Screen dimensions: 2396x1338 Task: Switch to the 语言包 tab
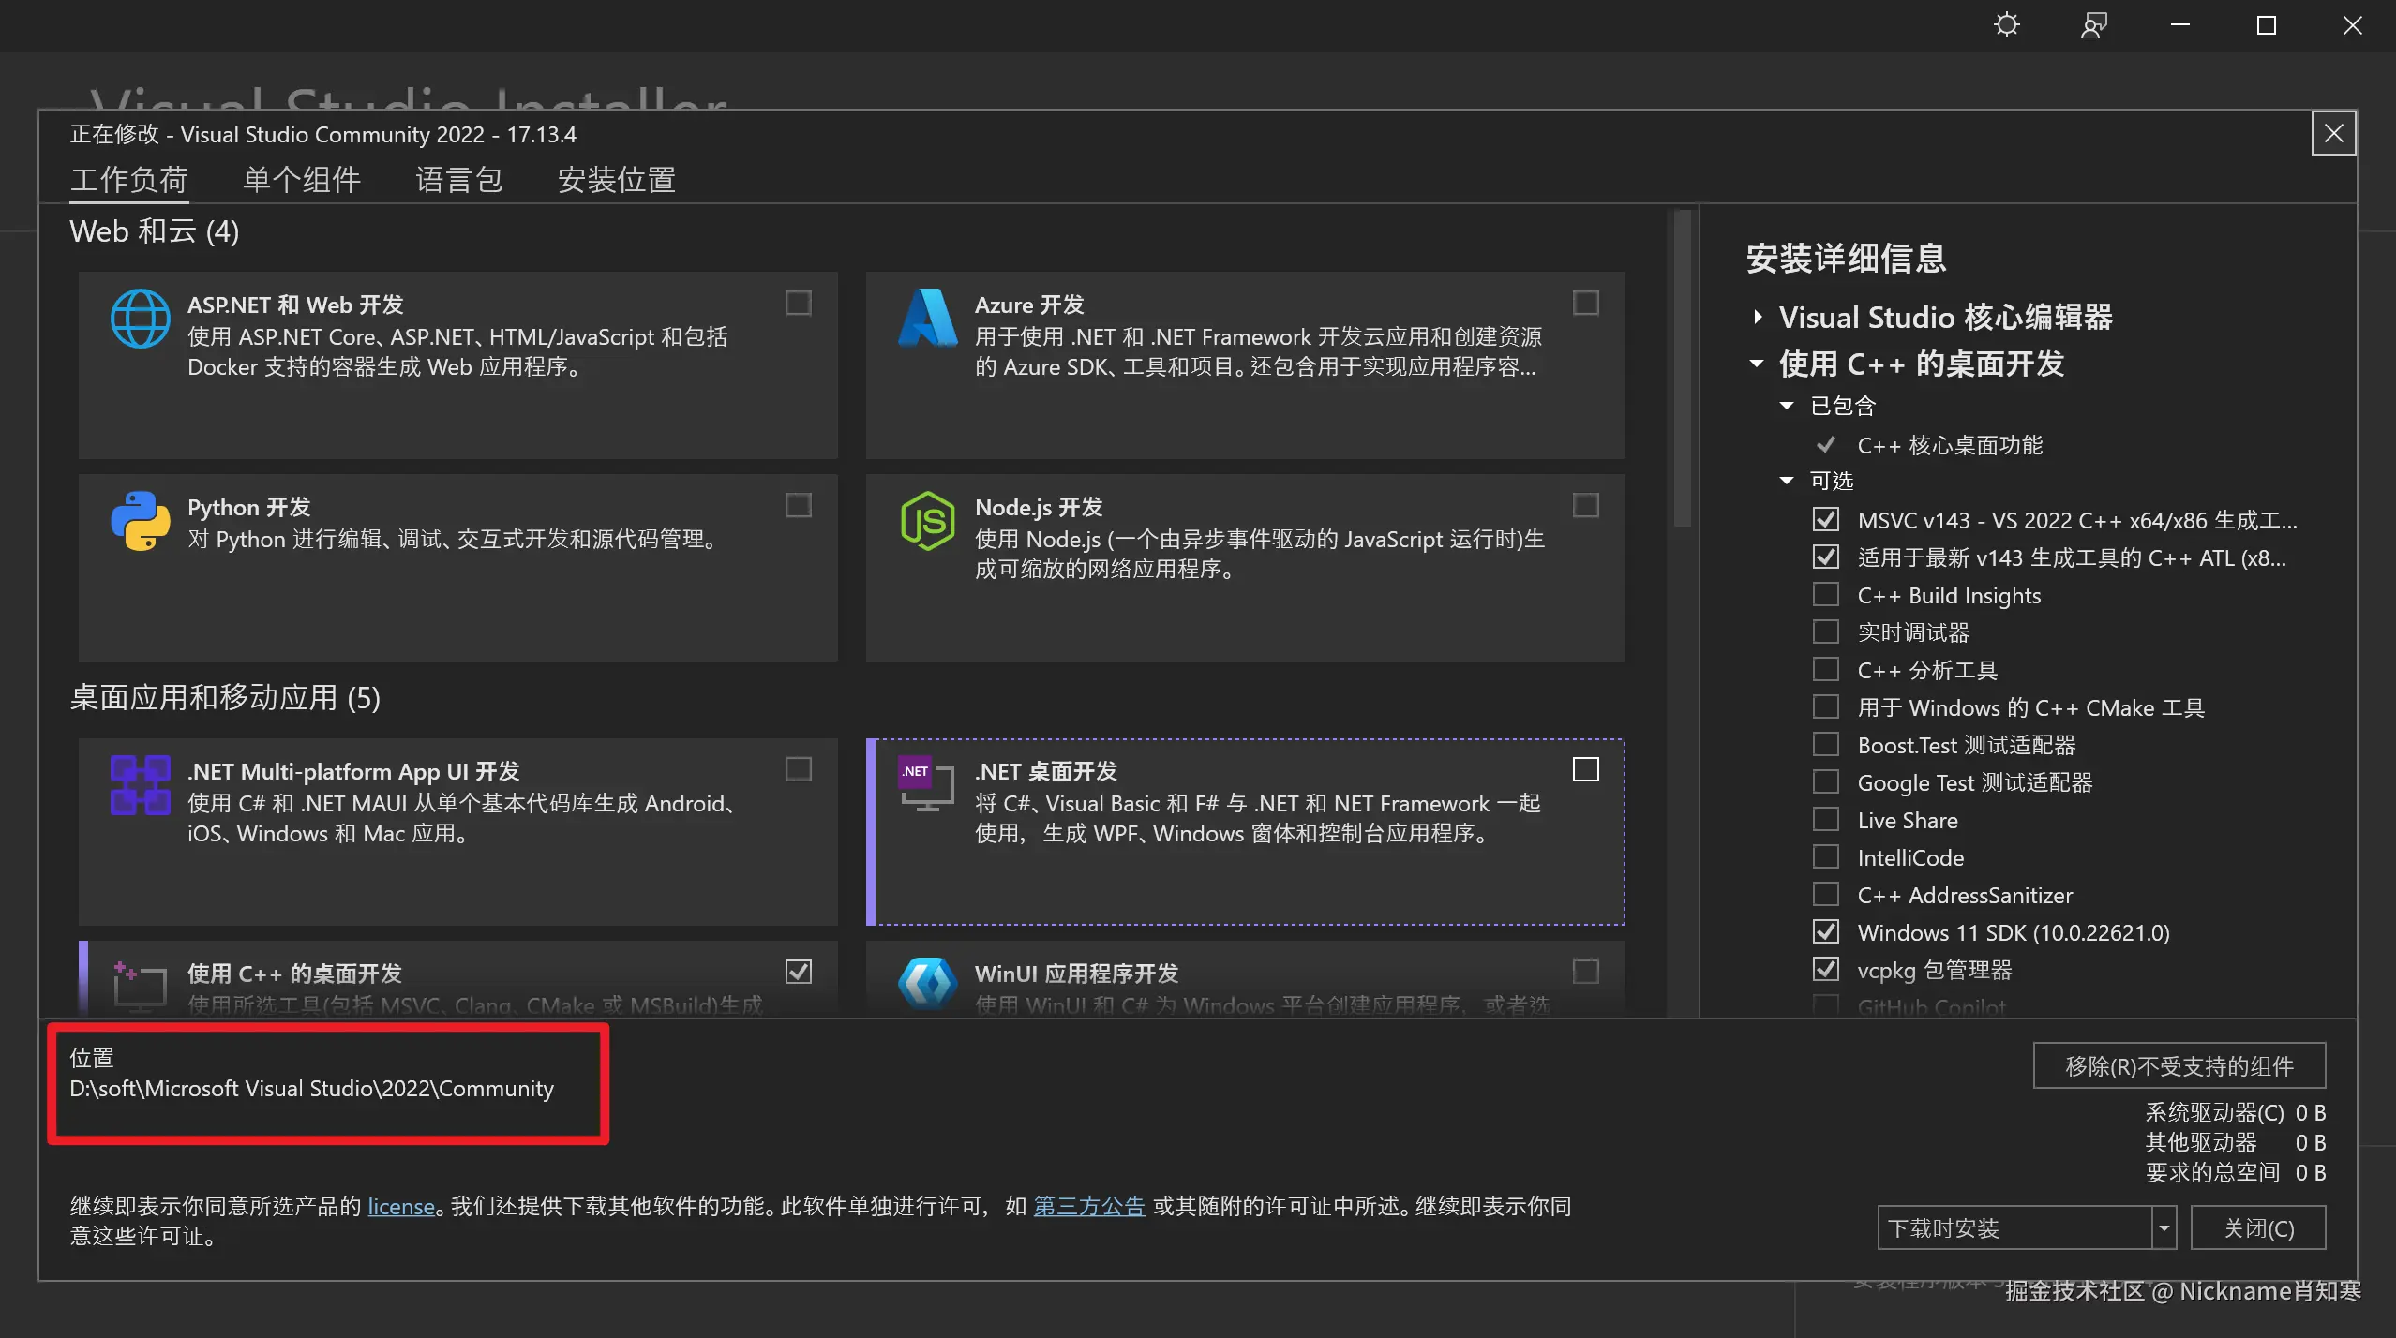point(459,179)
